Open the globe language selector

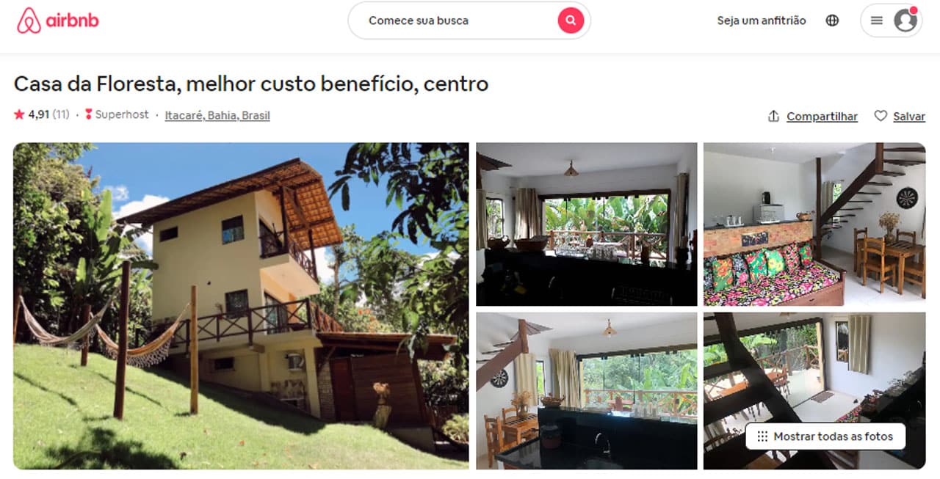[x=832, y=21]
